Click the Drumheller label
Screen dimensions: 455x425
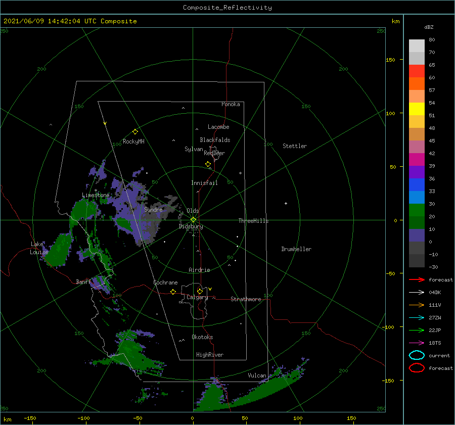click(296, 249)
